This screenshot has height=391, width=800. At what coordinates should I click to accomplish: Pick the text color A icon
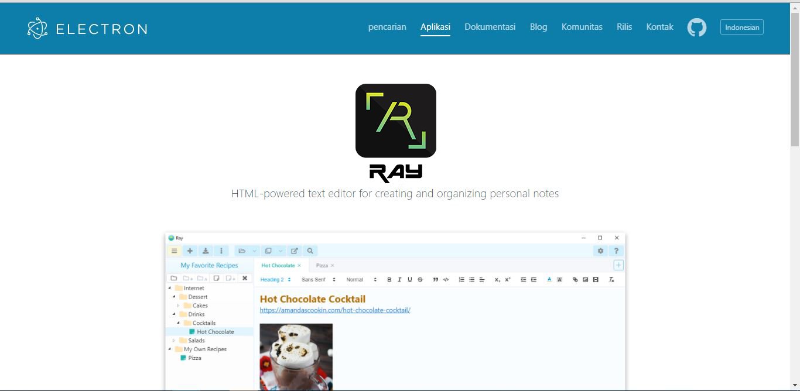click(x=549, y=280)
